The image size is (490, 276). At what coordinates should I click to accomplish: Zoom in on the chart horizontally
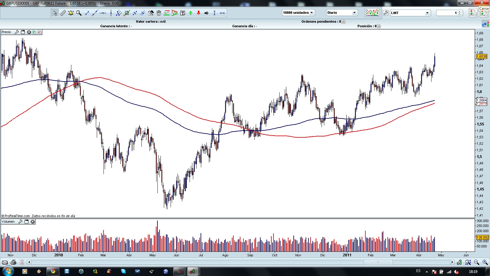coord(485,262)
